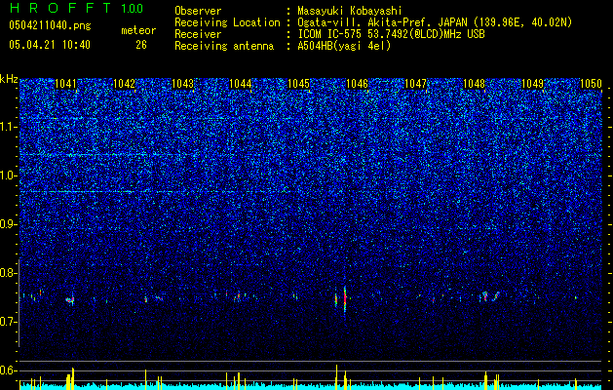Click the 0.6 kHz frequency label

(x=9, y=370)
